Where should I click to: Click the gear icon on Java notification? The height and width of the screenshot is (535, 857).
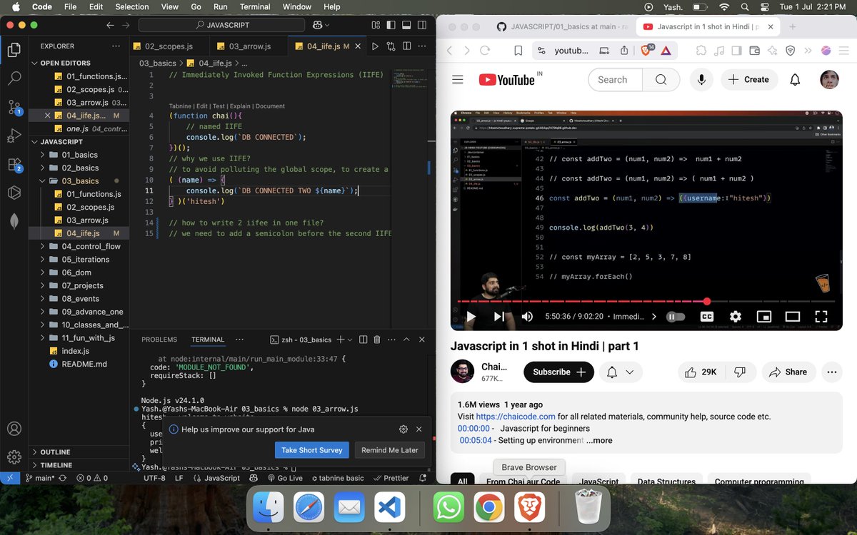[x=404, y=429]
